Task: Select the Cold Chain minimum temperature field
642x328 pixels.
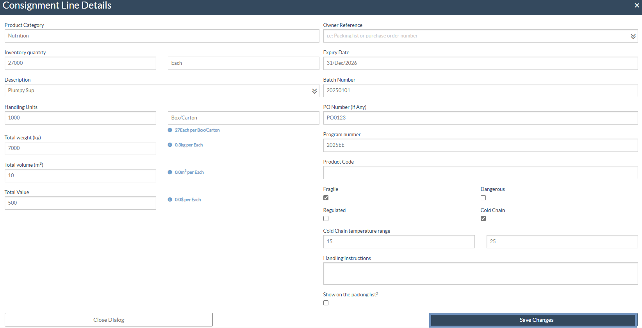Action: tap(398, 242)
